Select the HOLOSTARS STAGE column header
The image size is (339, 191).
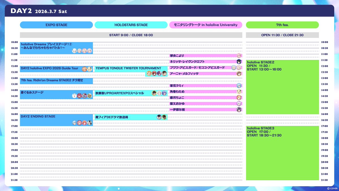131,25
